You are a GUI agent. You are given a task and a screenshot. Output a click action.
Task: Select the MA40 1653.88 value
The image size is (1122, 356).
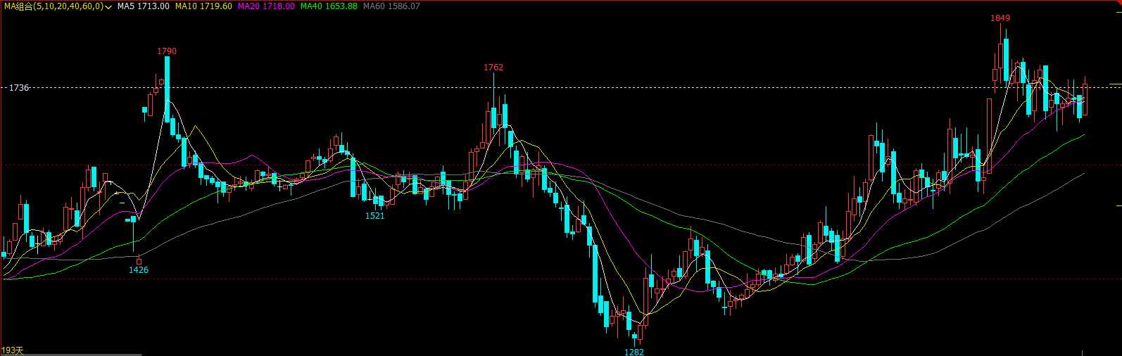pyautogui.click(x=329, y=6)
